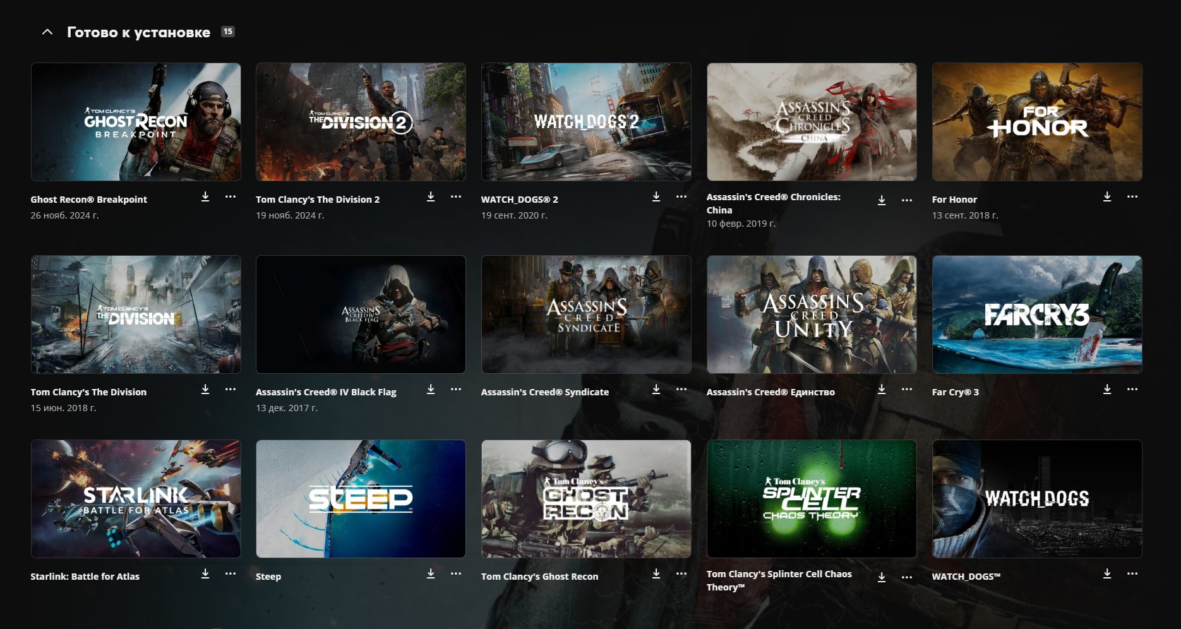This screenshot has height=629, width=1181.
Task: Download Tom Clancy's The Division
Action: 205,390
